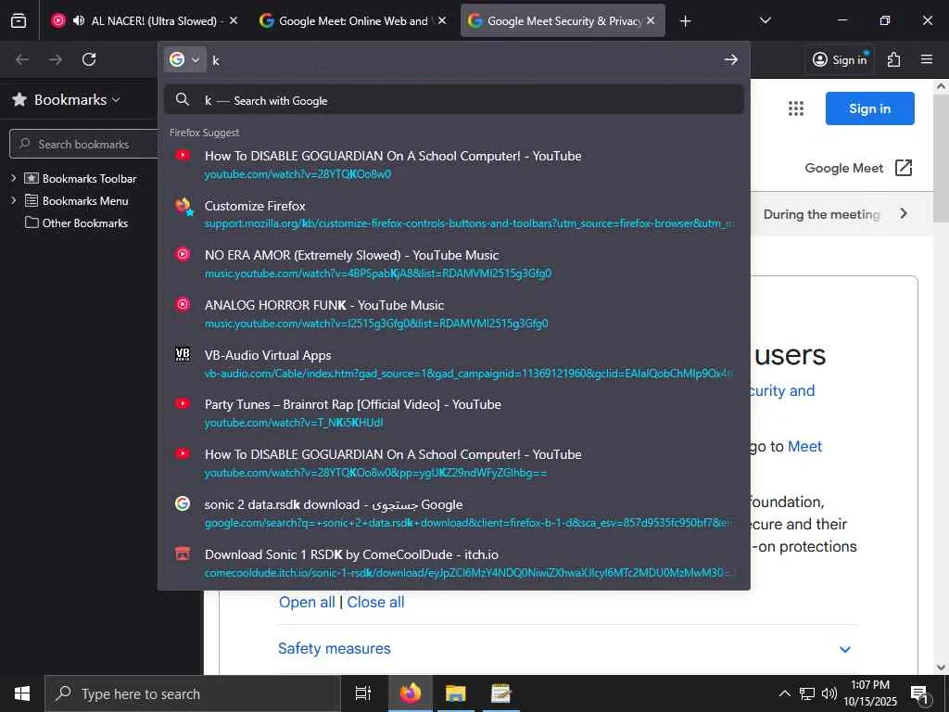Switch to the AL NACER! (Ultra Slowed) tab
Viewport: 949px width, 712px height.
tap(144, 20)
